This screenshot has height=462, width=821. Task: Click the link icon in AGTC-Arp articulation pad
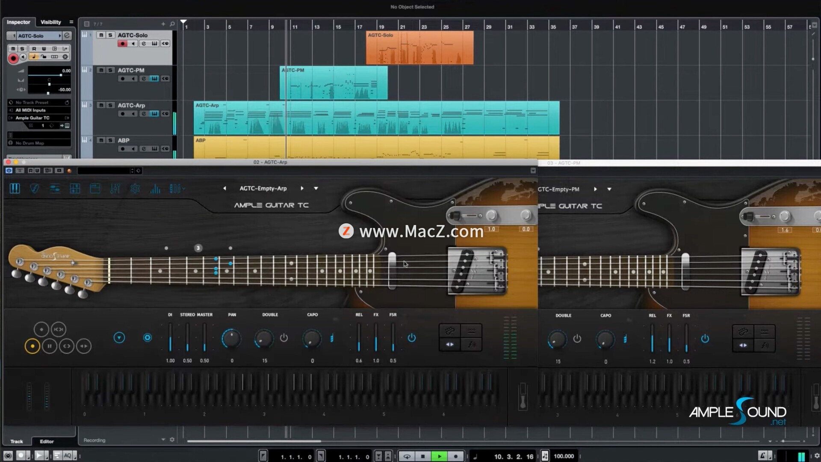450,331
